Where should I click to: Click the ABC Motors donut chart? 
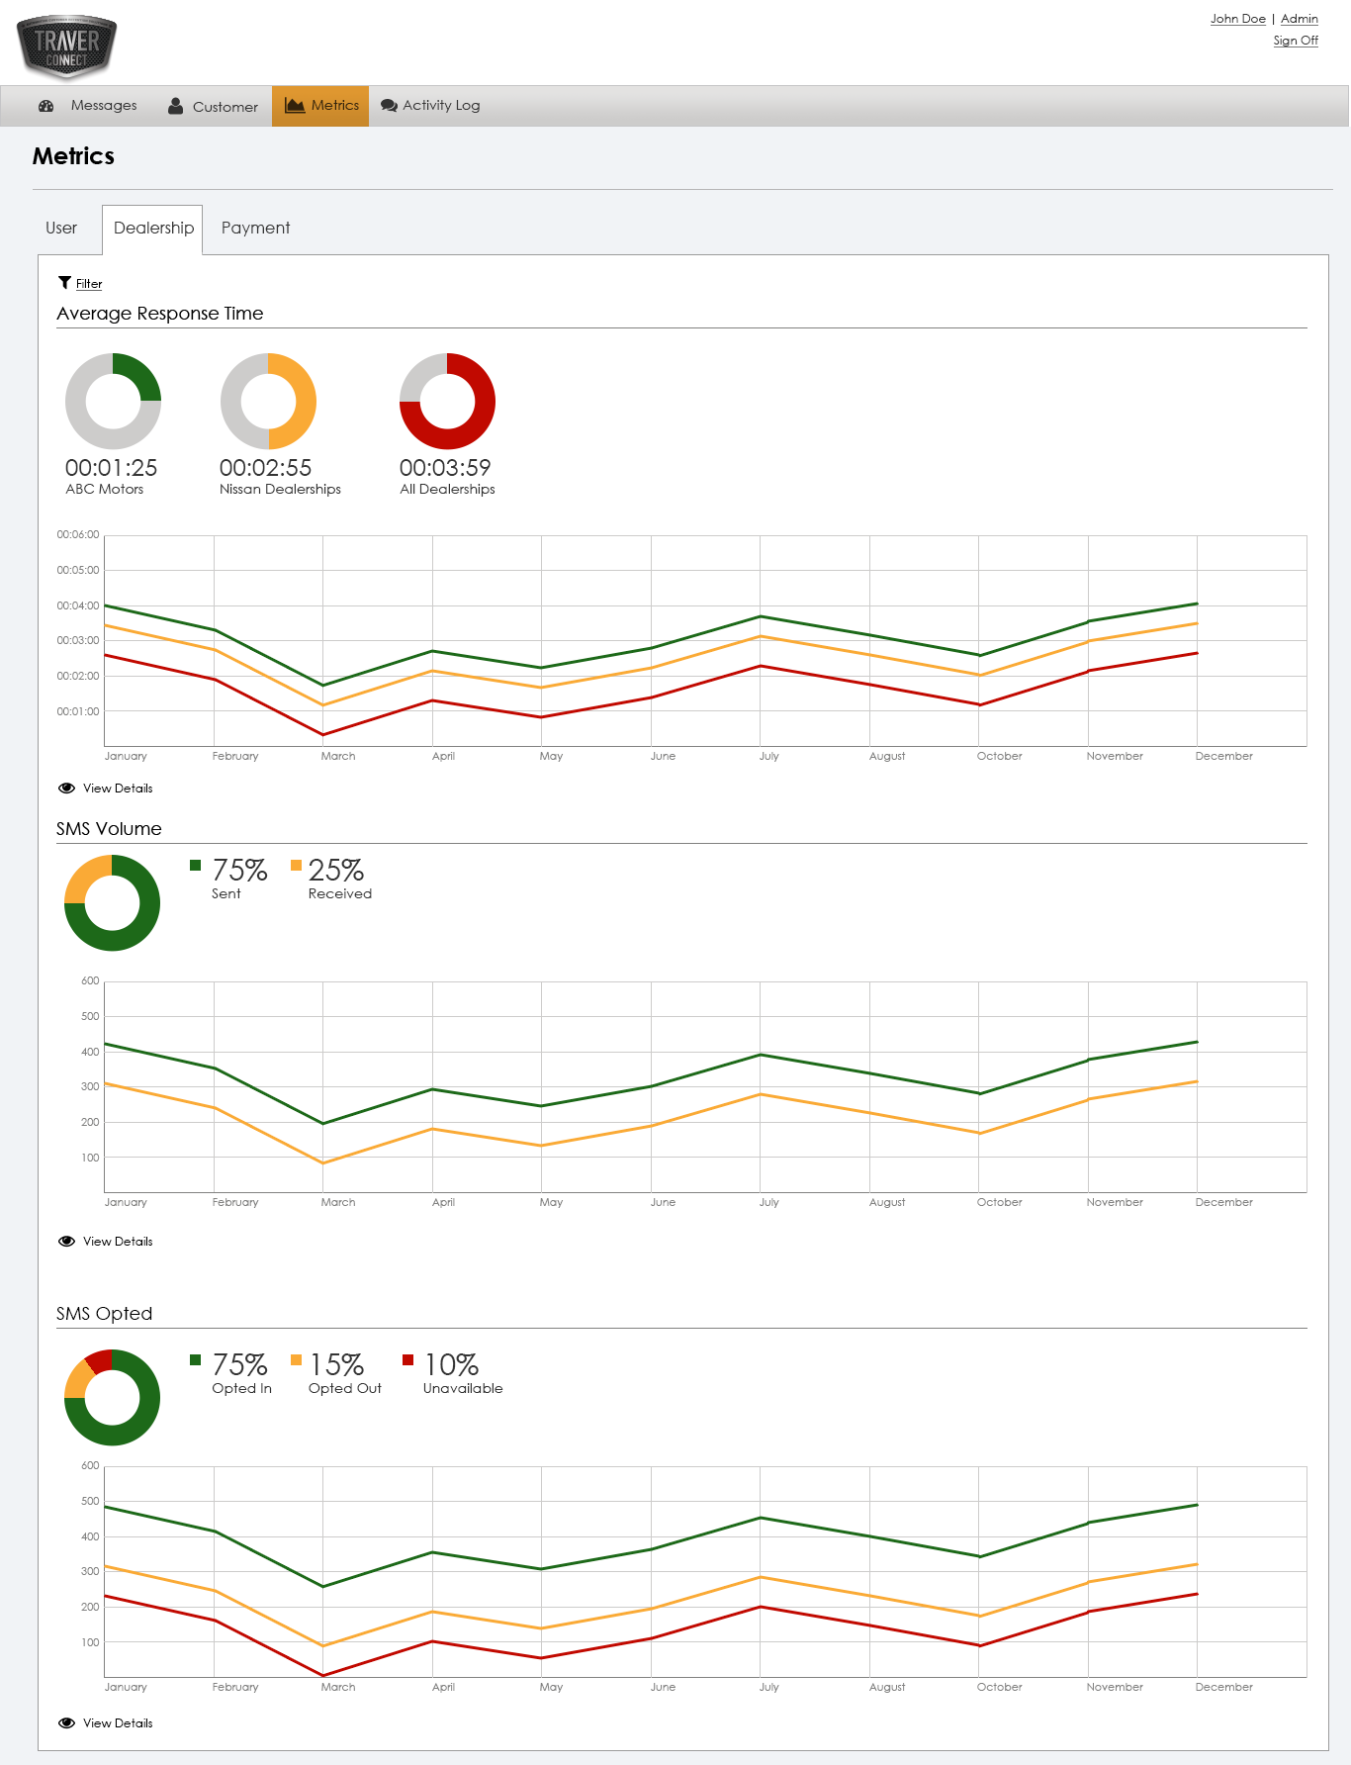113,402
